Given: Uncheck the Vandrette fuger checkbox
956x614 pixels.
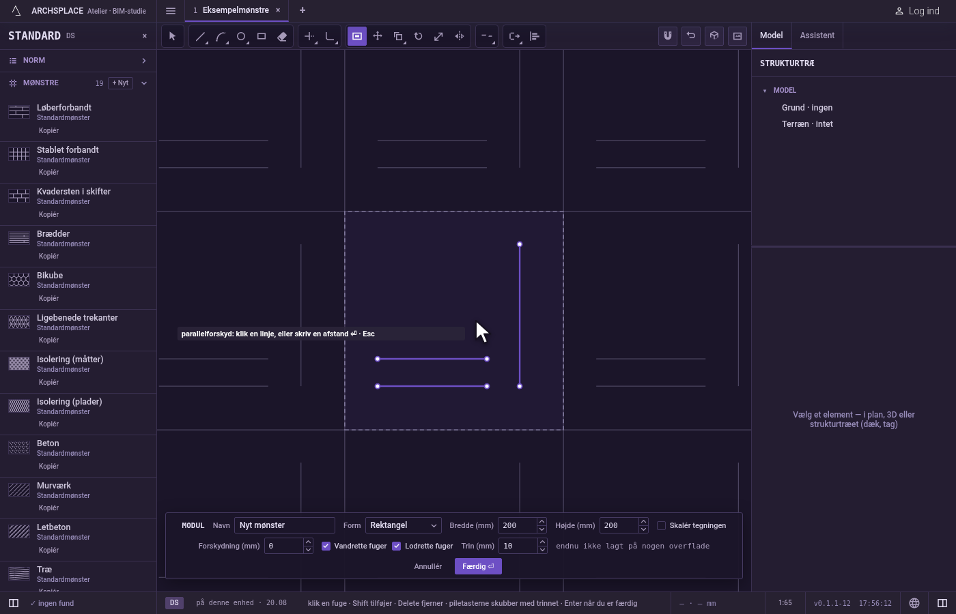Looking at the screenshot, I should pos(326,546).
